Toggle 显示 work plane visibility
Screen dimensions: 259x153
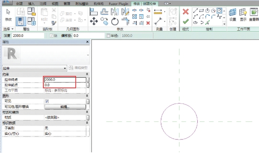coord(243,15)
